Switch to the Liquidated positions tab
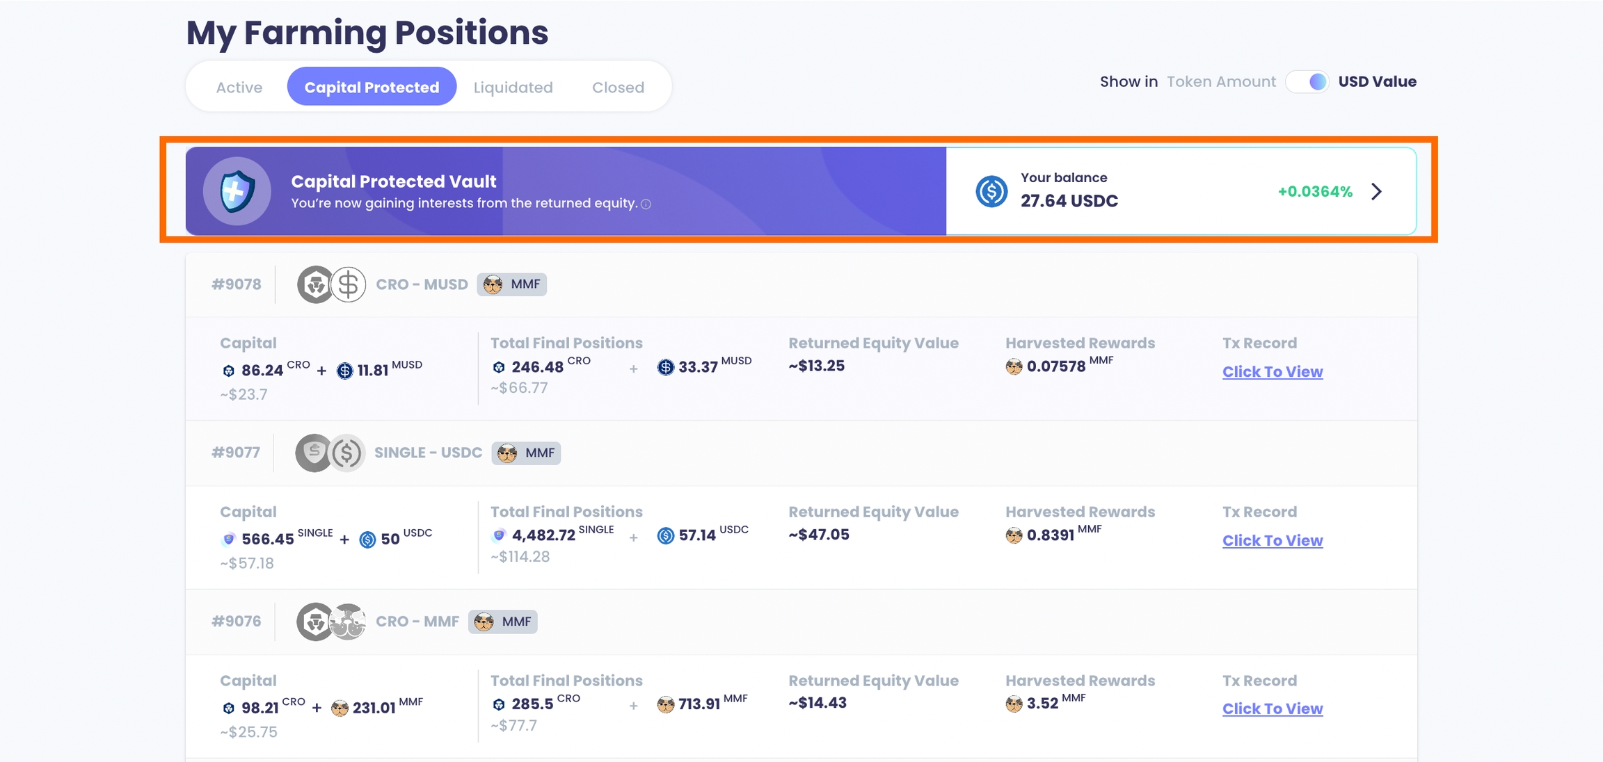The image size is (1603, 762). tap(513, 88)
